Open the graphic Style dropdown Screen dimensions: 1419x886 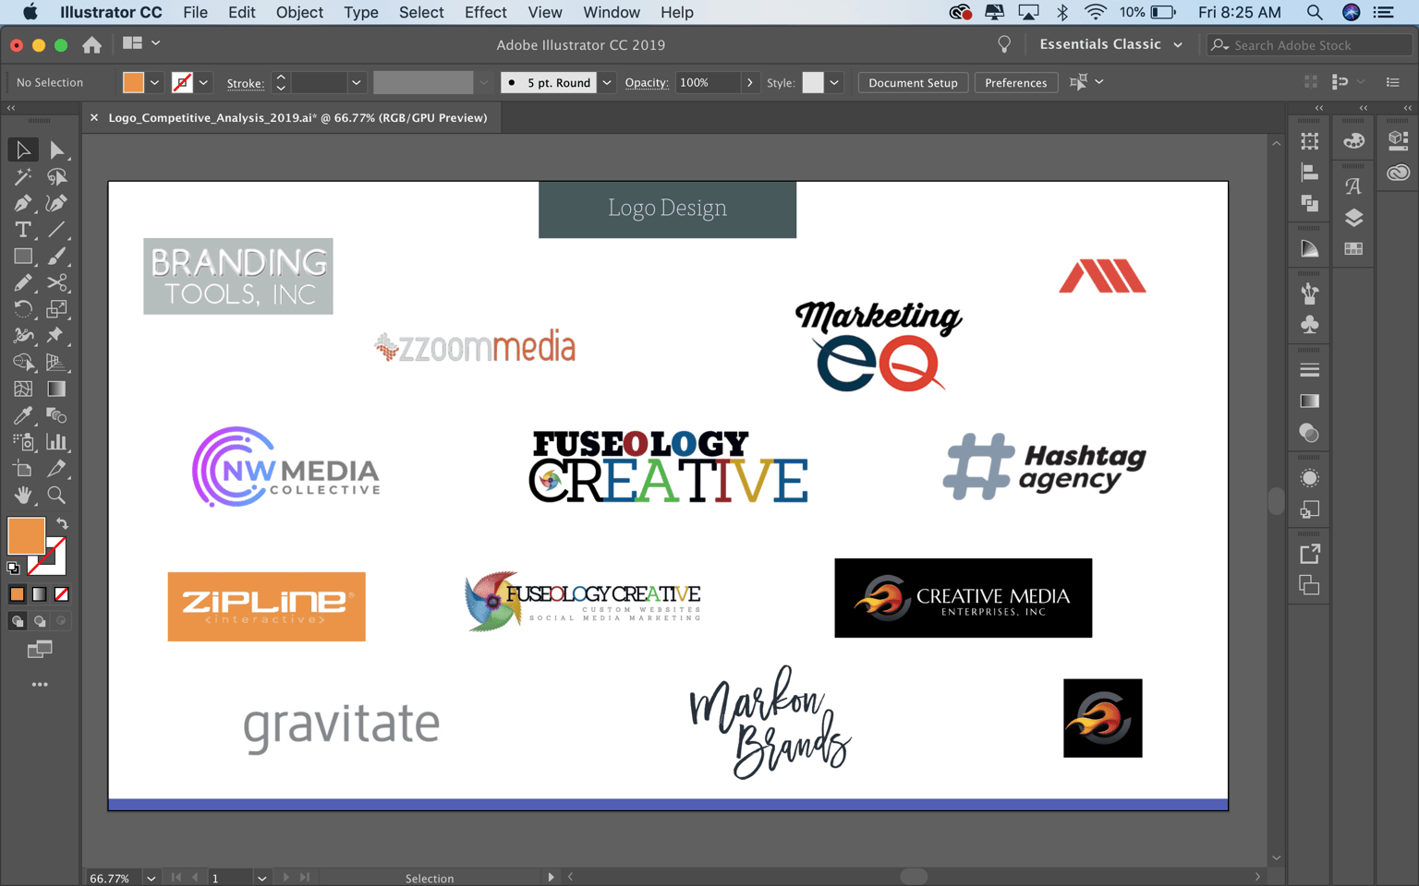pyautogui.click(x=834, y=83)
